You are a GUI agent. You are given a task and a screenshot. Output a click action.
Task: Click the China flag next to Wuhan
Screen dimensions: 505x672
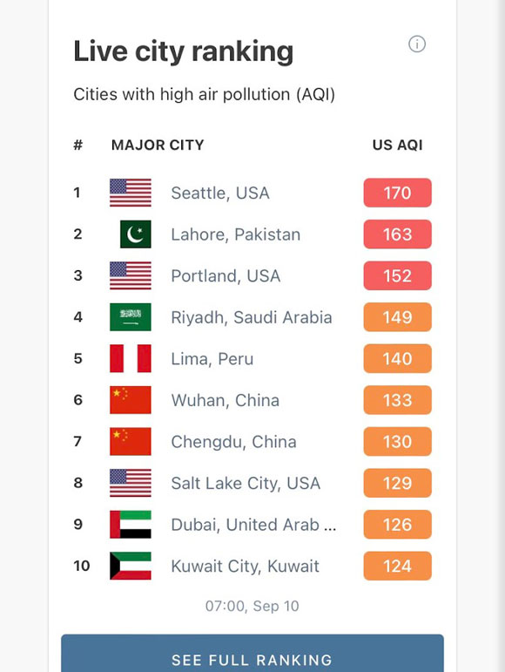click(131, 400)
